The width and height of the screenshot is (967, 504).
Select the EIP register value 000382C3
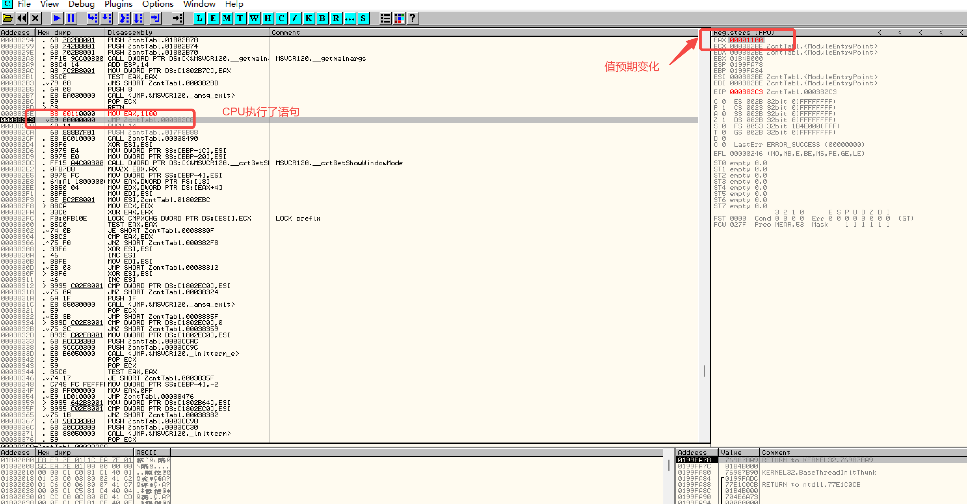tap(746, 92)
